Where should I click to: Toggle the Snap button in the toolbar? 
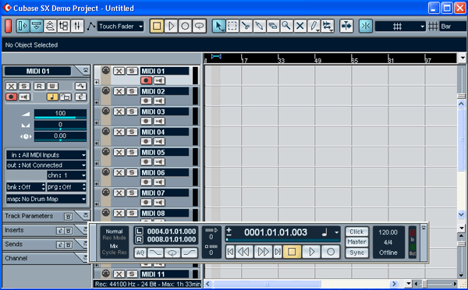(x=365, y=27)
